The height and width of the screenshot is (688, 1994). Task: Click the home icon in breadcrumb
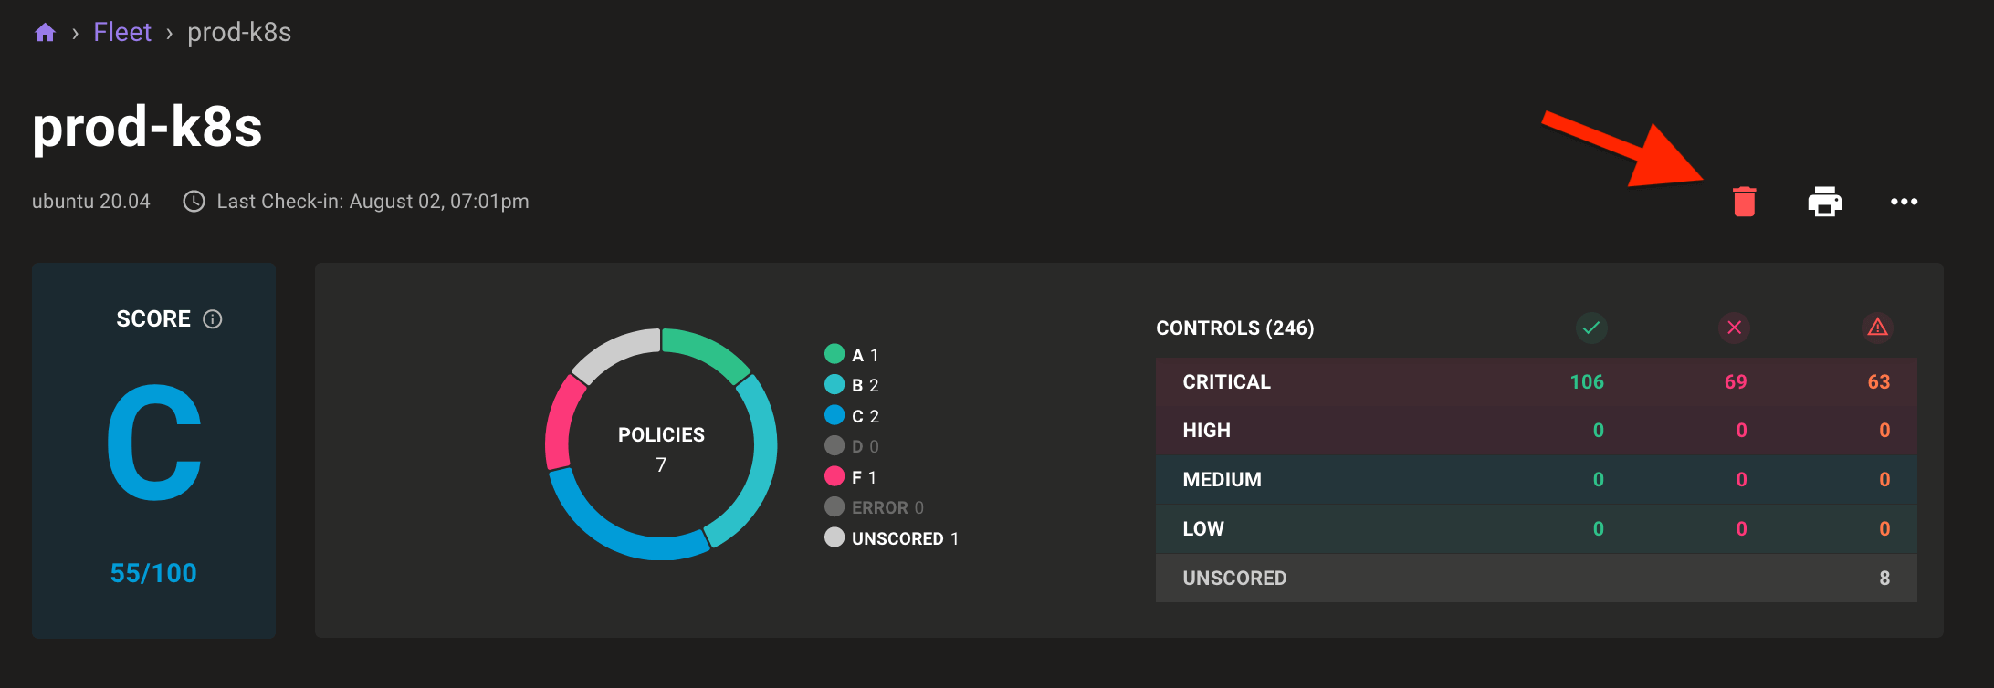[45, 34]
